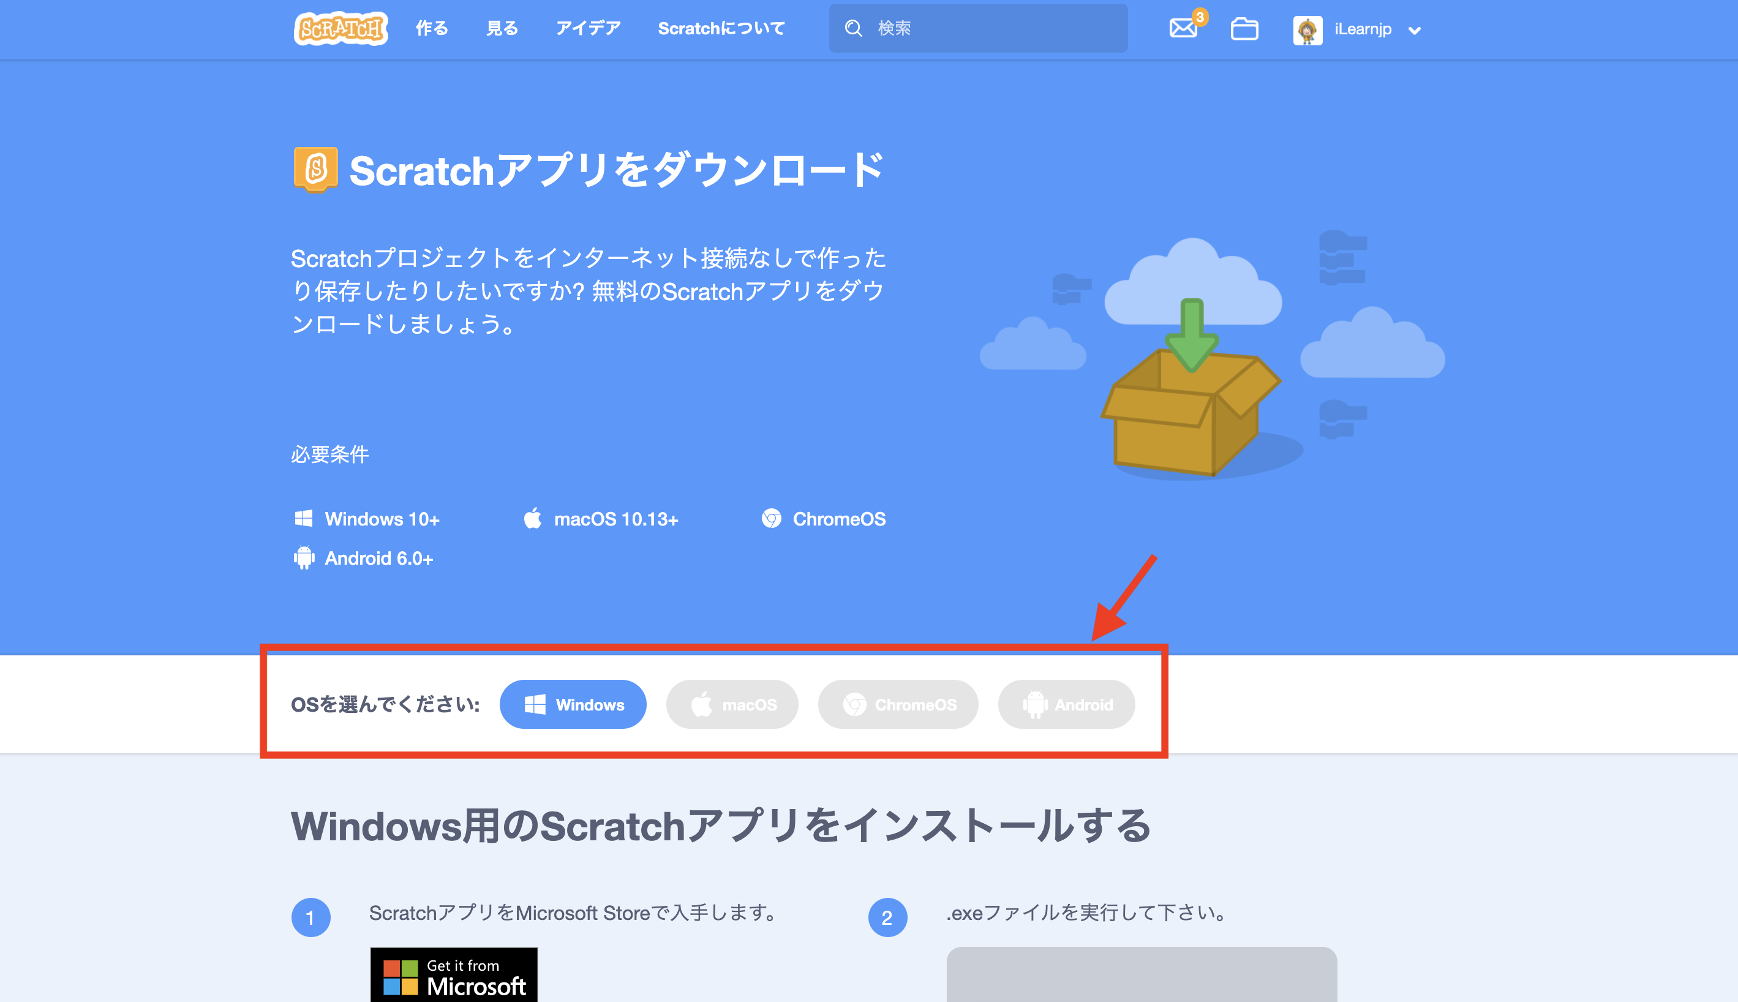Image resolution: width=1738 pixels, height=1002 pixels.
Task: Click the gray step 2 preview image
Action: [1142, 974]
